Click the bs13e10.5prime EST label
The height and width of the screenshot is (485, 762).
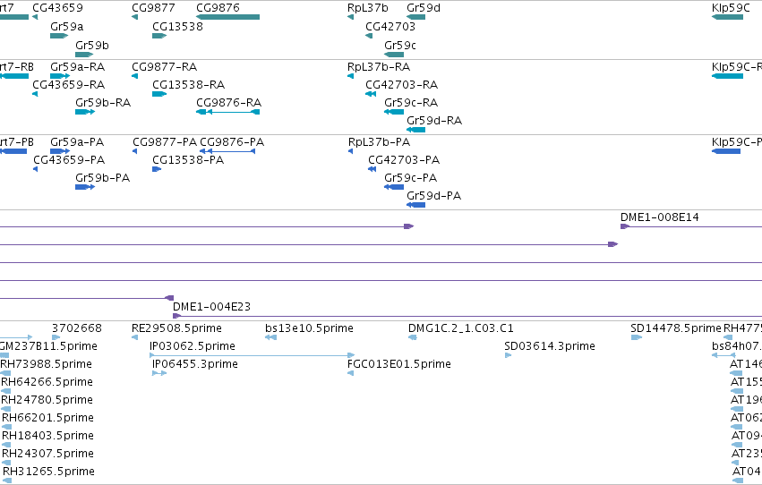[309, 328]
